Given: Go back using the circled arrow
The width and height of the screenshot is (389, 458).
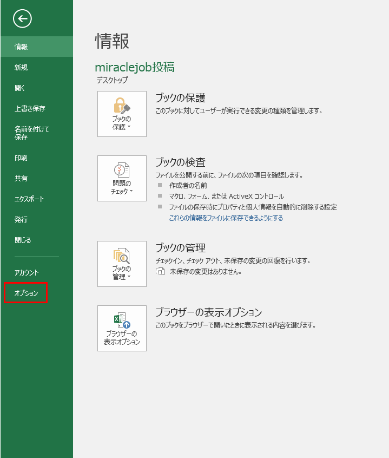Looking at the screenshot, I should point(22,19).
